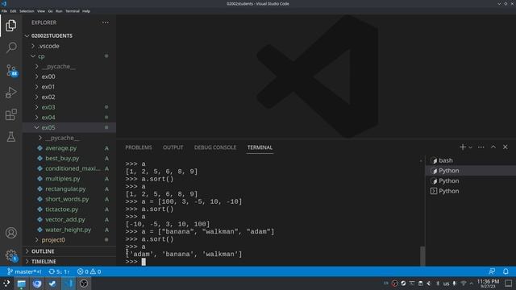
Task: Synchronize changes in status bar
Action: 59,271
